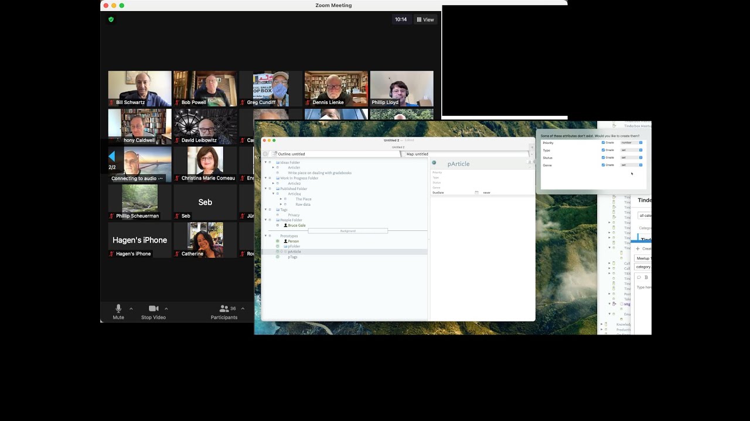
Task: Click the green encryption shield icon
Action: 111,19
